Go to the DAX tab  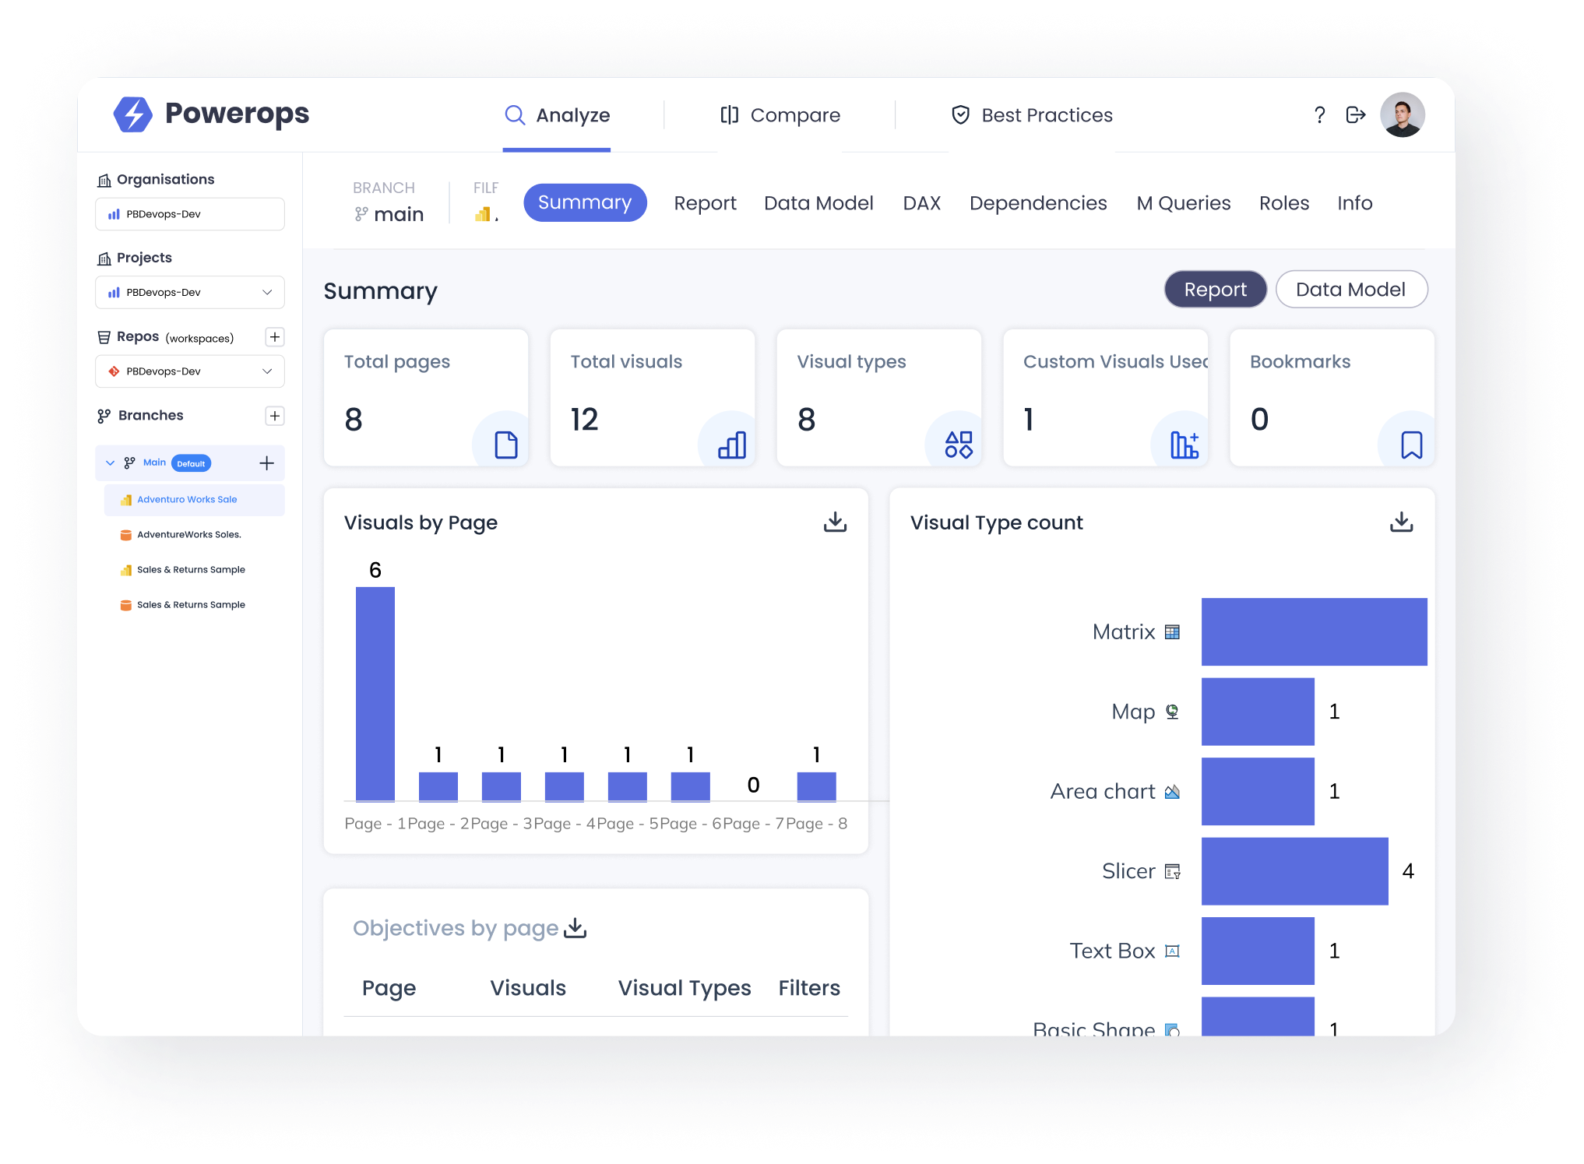921,203
